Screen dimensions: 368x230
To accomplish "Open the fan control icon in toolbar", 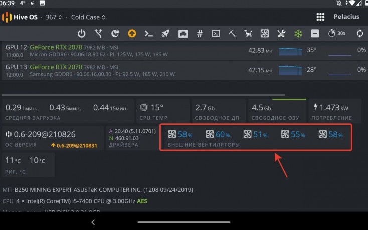I will pyautogui.click(x=265, y=34).
